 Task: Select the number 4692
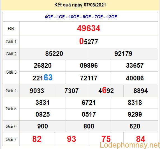click(x=106, y=90)
